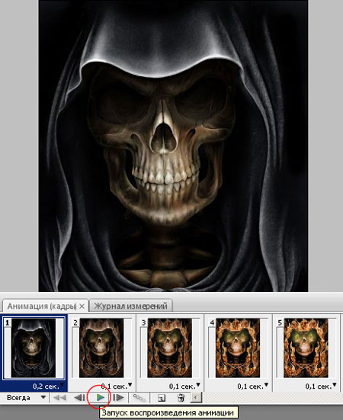This screenshot has height=420, width=343.
Task: Open frame 1 delay dropdown 0,2 сек.
Action: point(49,386)
